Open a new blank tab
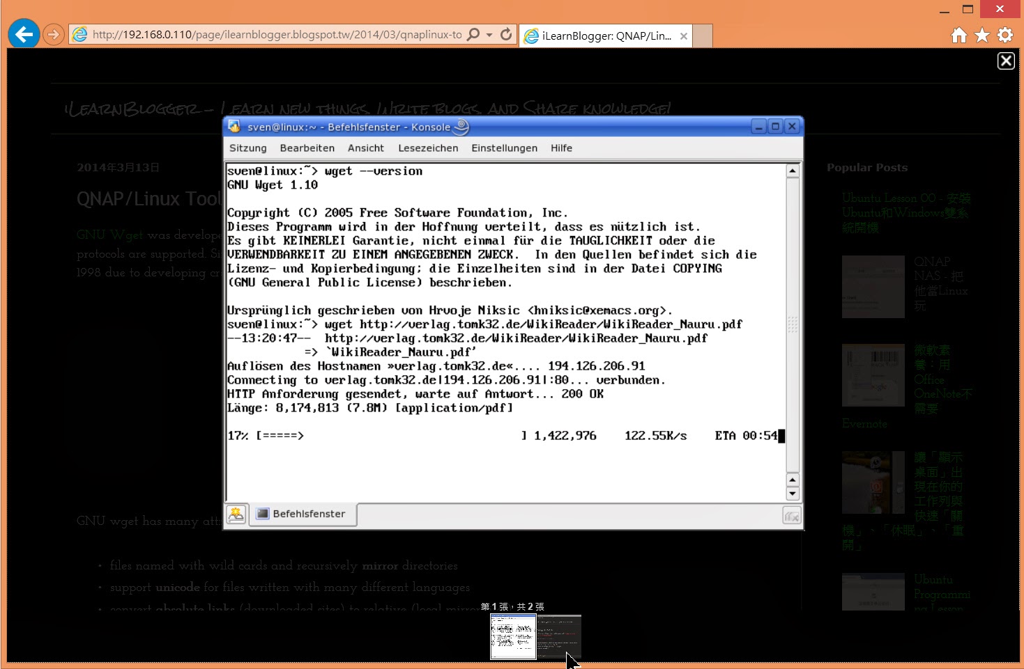Image resolution: width=1024 pixels, height=669 pixels. pyautogui.click(x=703, y=36)
